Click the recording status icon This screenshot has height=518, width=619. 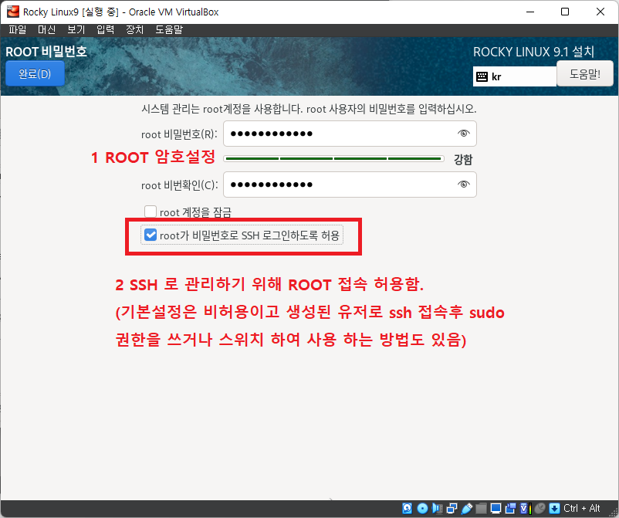coord(510,509)
